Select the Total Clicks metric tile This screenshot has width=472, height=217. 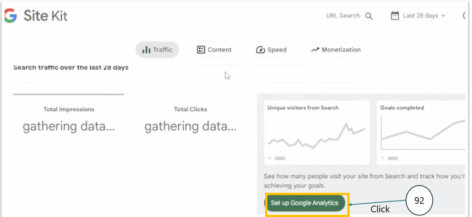coord(190,120)
